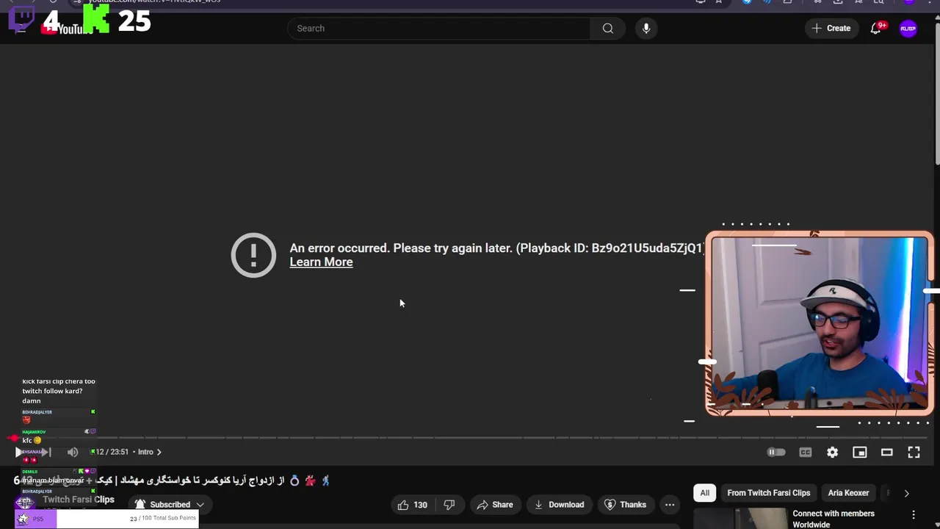Start voice search with microphone icon
The image size is (940, 529).
646,29
